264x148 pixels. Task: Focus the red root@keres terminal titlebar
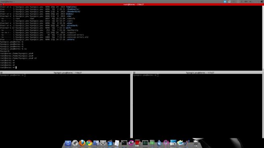[132, 4]
